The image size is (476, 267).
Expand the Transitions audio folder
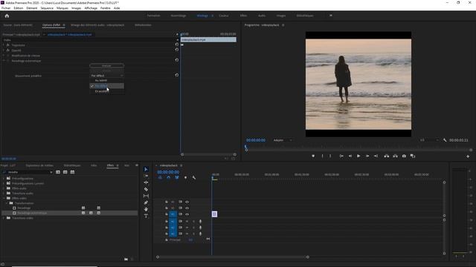[4, 193]
